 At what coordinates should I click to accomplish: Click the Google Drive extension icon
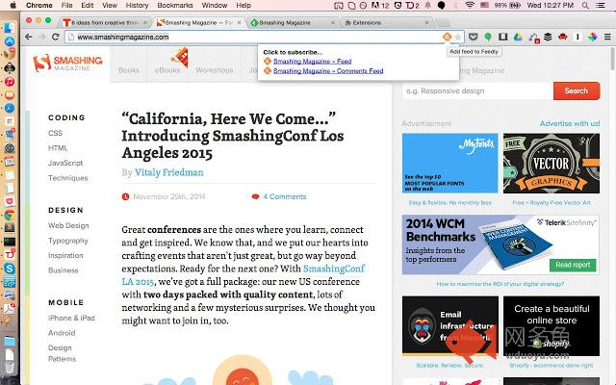coord(518,37)
